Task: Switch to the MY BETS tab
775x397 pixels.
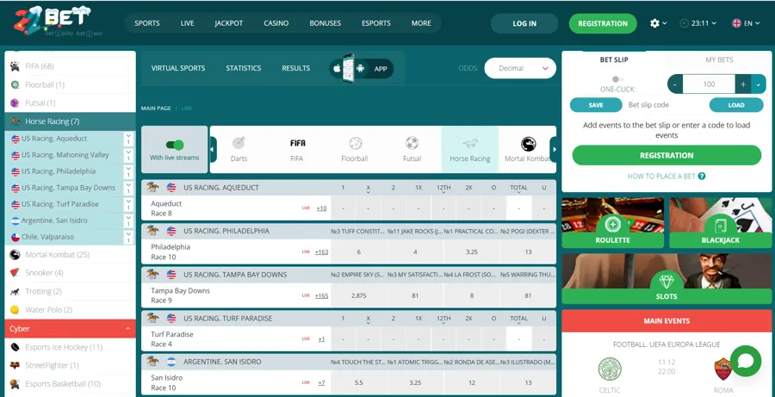Action: tap(719, 59)
